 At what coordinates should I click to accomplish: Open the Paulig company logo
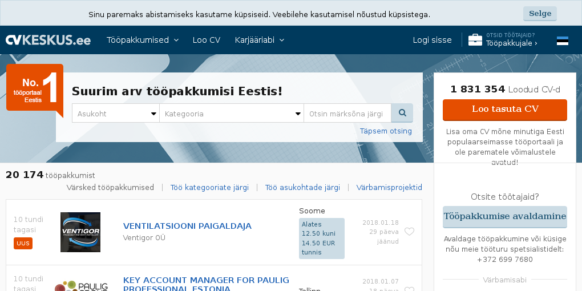pos(80,286)
